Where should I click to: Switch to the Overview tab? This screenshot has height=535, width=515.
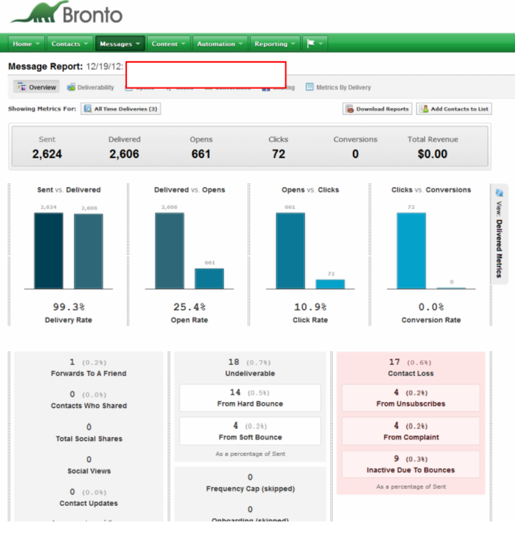click(x=36, y=87)
